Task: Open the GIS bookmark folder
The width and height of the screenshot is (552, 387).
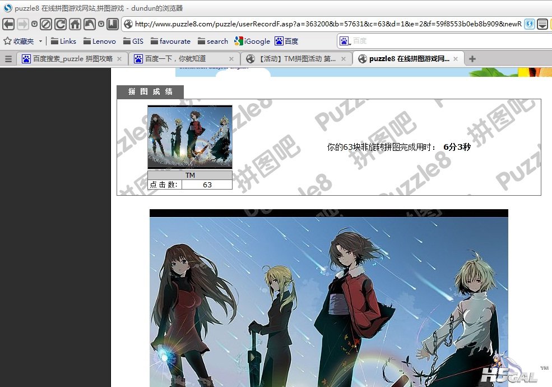Action: (x=133, y=42)
